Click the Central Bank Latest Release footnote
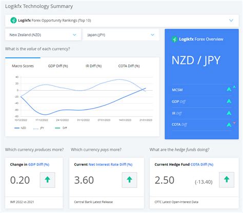The width and height of the screenshot is (243, 213). point(93,202)
